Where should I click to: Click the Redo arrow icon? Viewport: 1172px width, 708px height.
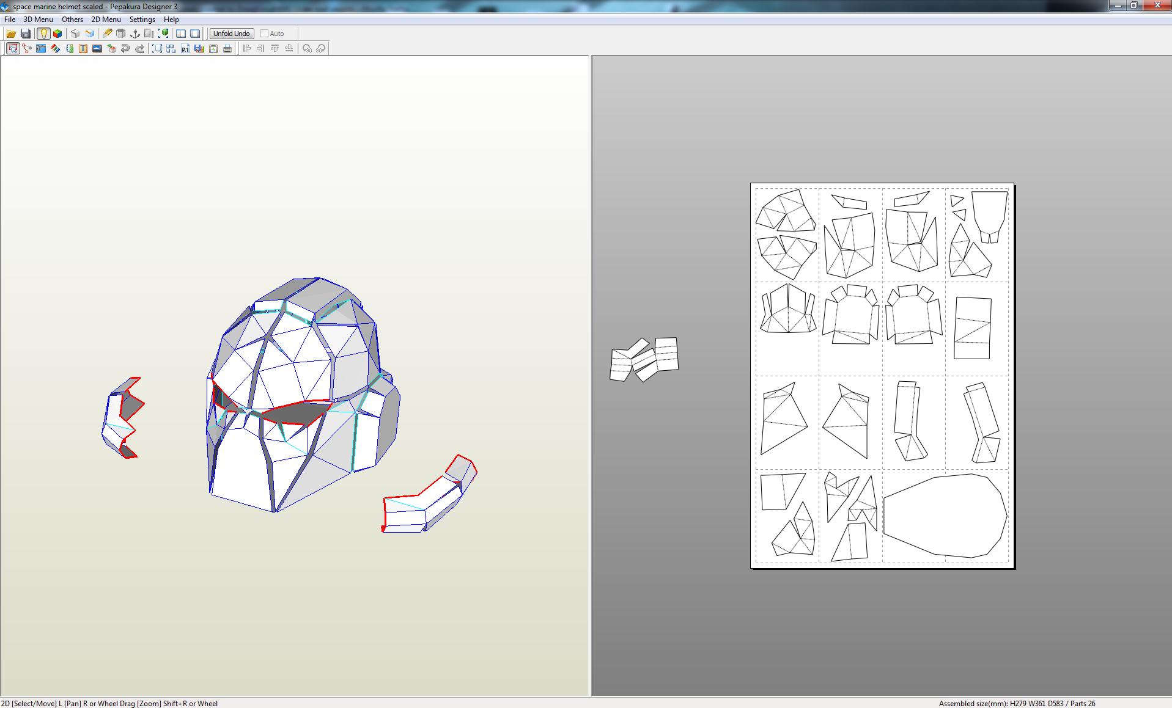pos(139,48)
